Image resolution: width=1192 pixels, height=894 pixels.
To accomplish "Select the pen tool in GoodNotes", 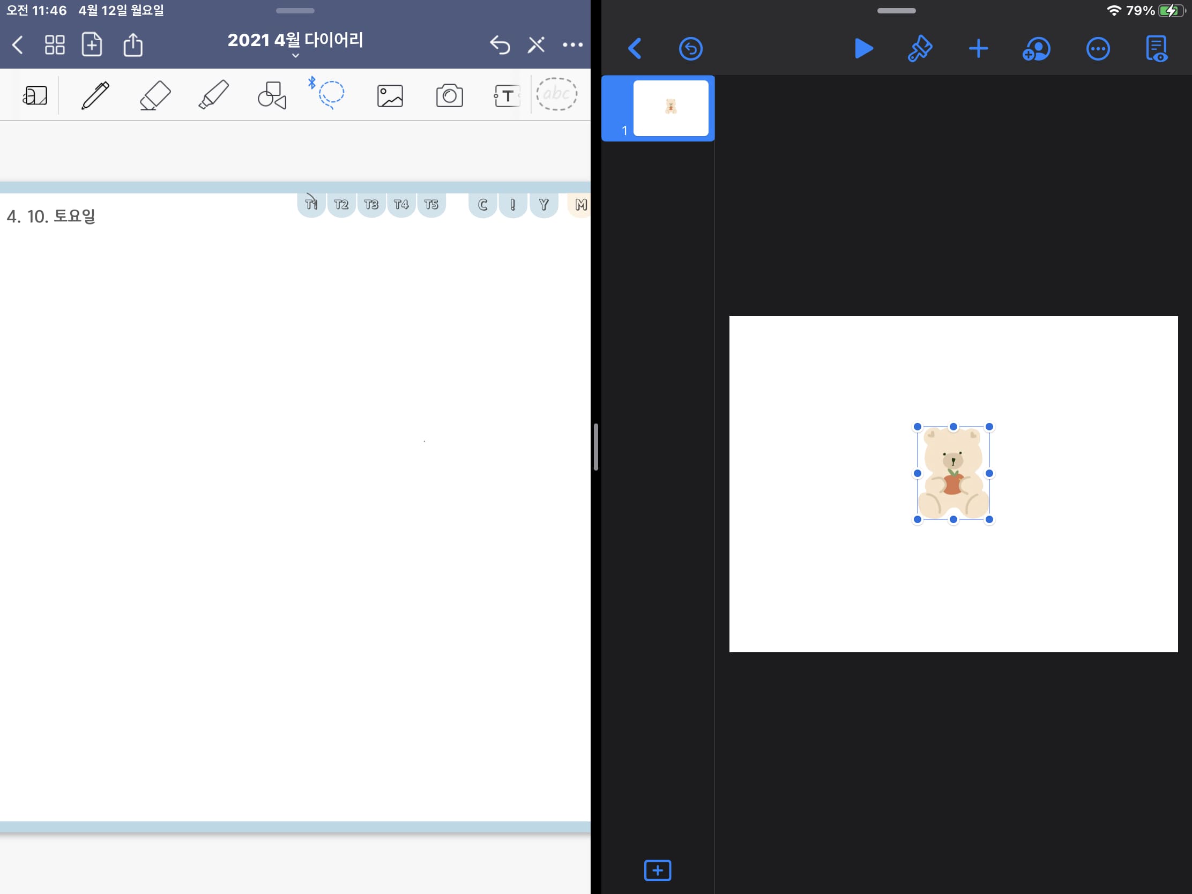I will (95, 95).
